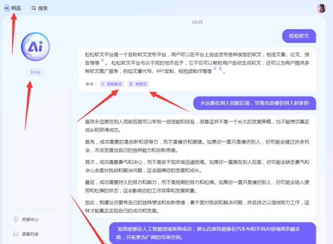Open the user profile avatar

tap(321, 8)
